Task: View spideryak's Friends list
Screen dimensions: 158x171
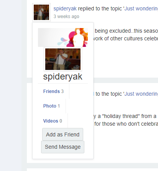Action: click(x=53, y=91)
